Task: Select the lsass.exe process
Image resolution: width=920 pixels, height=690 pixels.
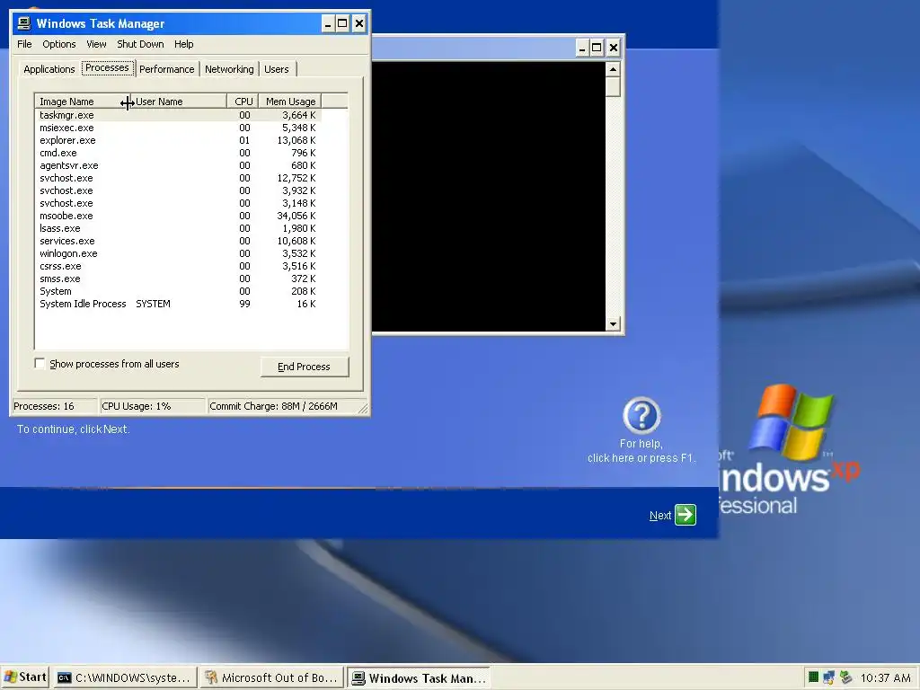Action: pos(179,228)
